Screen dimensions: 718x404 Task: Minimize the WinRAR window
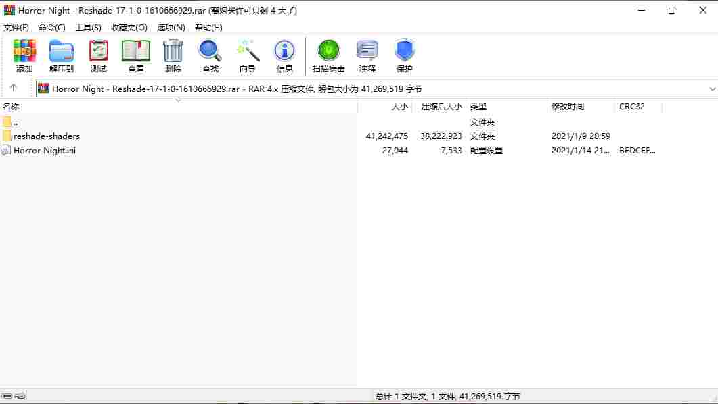coord(642,10)
